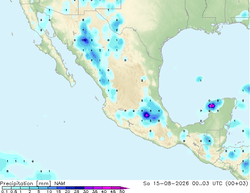This screenshot has height=193, width=250.
Task: Click the legend arrow tip above 50 mm
Action: pos(125,188)
